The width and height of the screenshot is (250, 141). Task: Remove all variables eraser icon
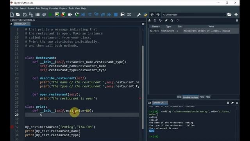pyautogui.click(x=166, y=20)
